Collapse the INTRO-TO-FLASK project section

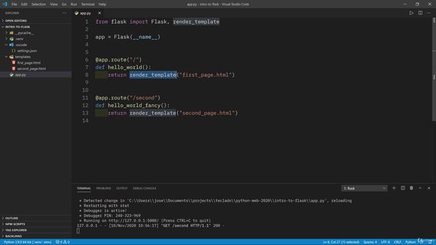point(36,27)
